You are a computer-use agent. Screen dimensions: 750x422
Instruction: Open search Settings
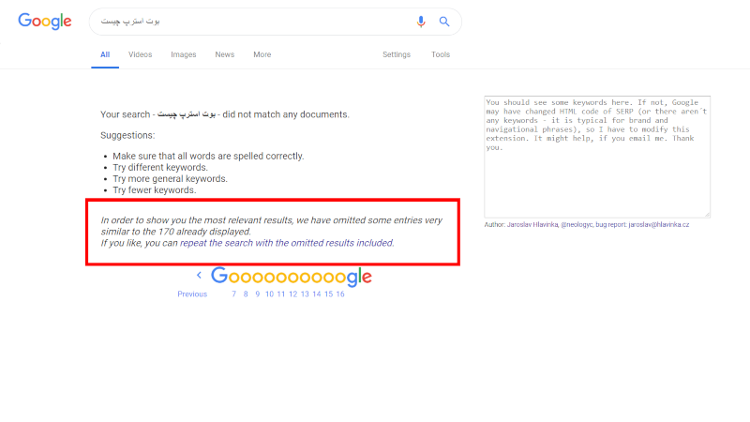click(x=397, y=54)
